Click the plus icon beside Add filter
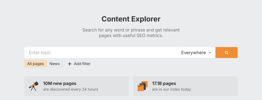Screen dimensions: 262x100 [x=70, y=64]
